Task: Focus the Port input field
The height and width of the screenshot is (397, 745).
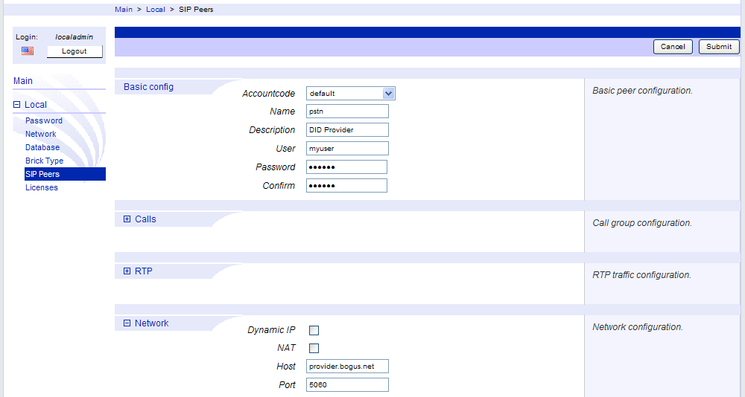Action: click(x=347, y=385)
